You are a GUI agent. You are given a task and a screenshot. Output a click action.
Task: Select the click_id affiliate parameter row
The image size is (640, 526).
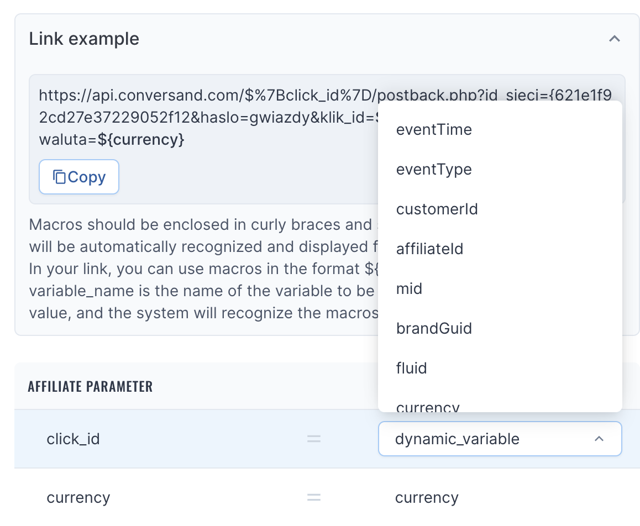tap(327, 439)
